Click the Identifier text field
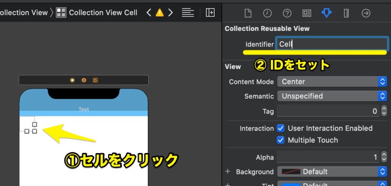This screenshot has height=186, width=391. click(332, 44)
